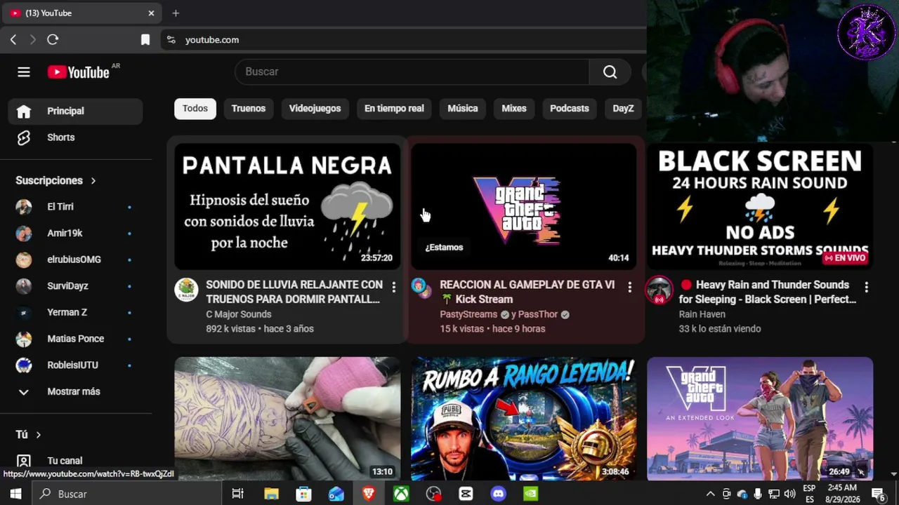Open the SONIDO DE LLUVIA RELAJANTE video title
Viewport: 899px width, 505px height.
pyautogui.click(x=294, y=292)
